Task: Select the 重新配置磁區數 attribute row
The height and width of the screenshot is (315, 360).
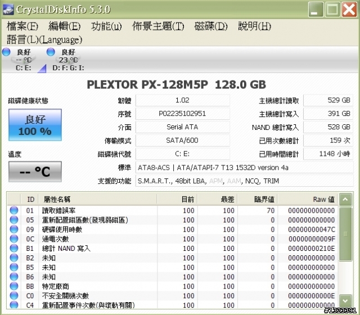Action: click(x=173, y=220)
